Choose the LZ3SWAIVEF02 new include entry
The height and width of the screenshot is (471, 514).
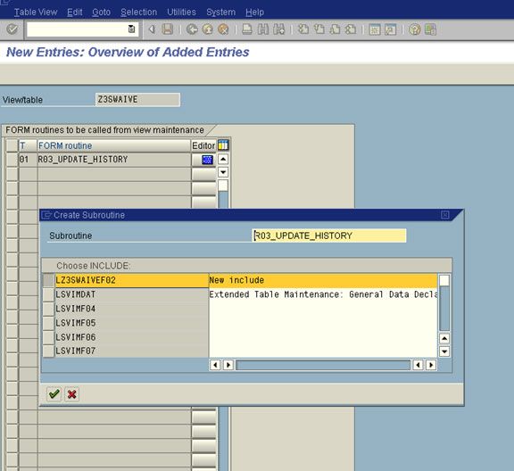tap(132, 281)
